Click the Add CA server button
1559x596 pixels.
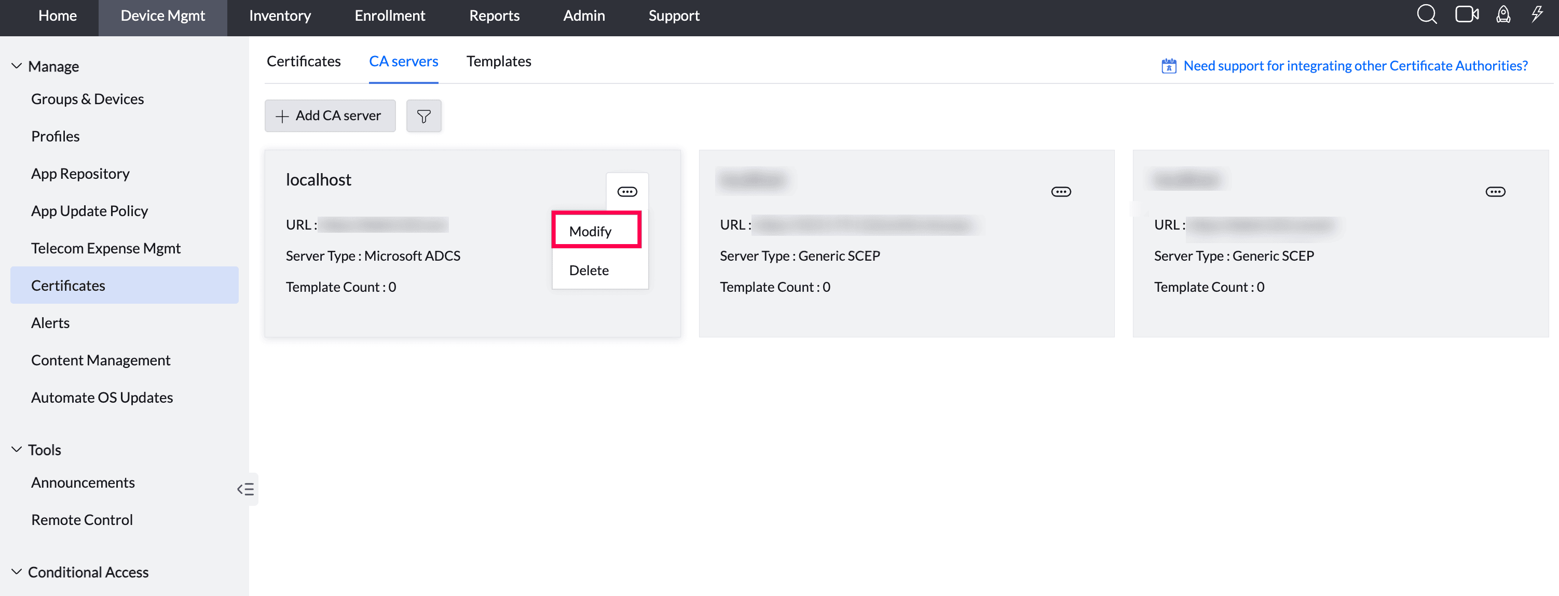pyautogui.click(x=330, y=116)
